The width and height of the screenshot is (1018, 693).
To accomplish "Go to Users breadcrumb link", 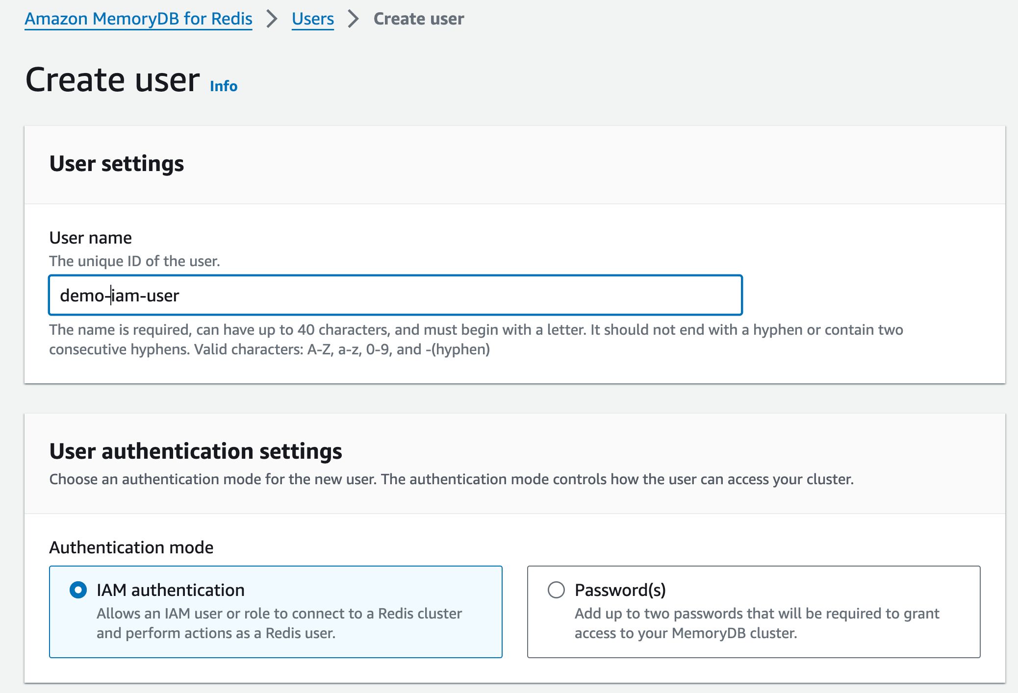I will pyautogui.click(x=313, y=19).
